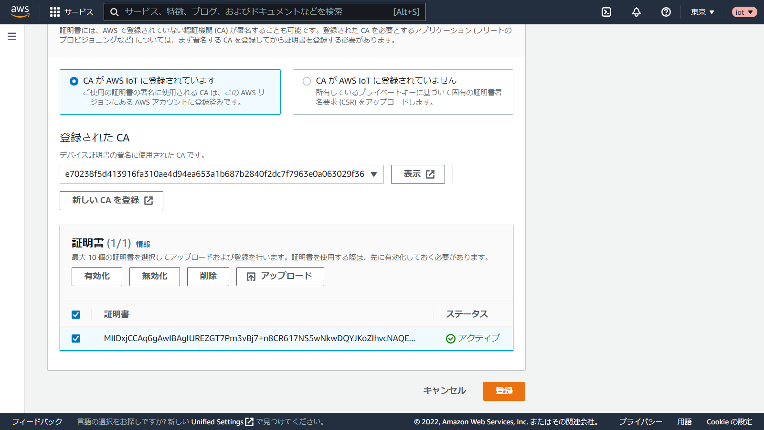The image size is (764, 430).
Task: Open the services grid icon
Action: point(55,12)
